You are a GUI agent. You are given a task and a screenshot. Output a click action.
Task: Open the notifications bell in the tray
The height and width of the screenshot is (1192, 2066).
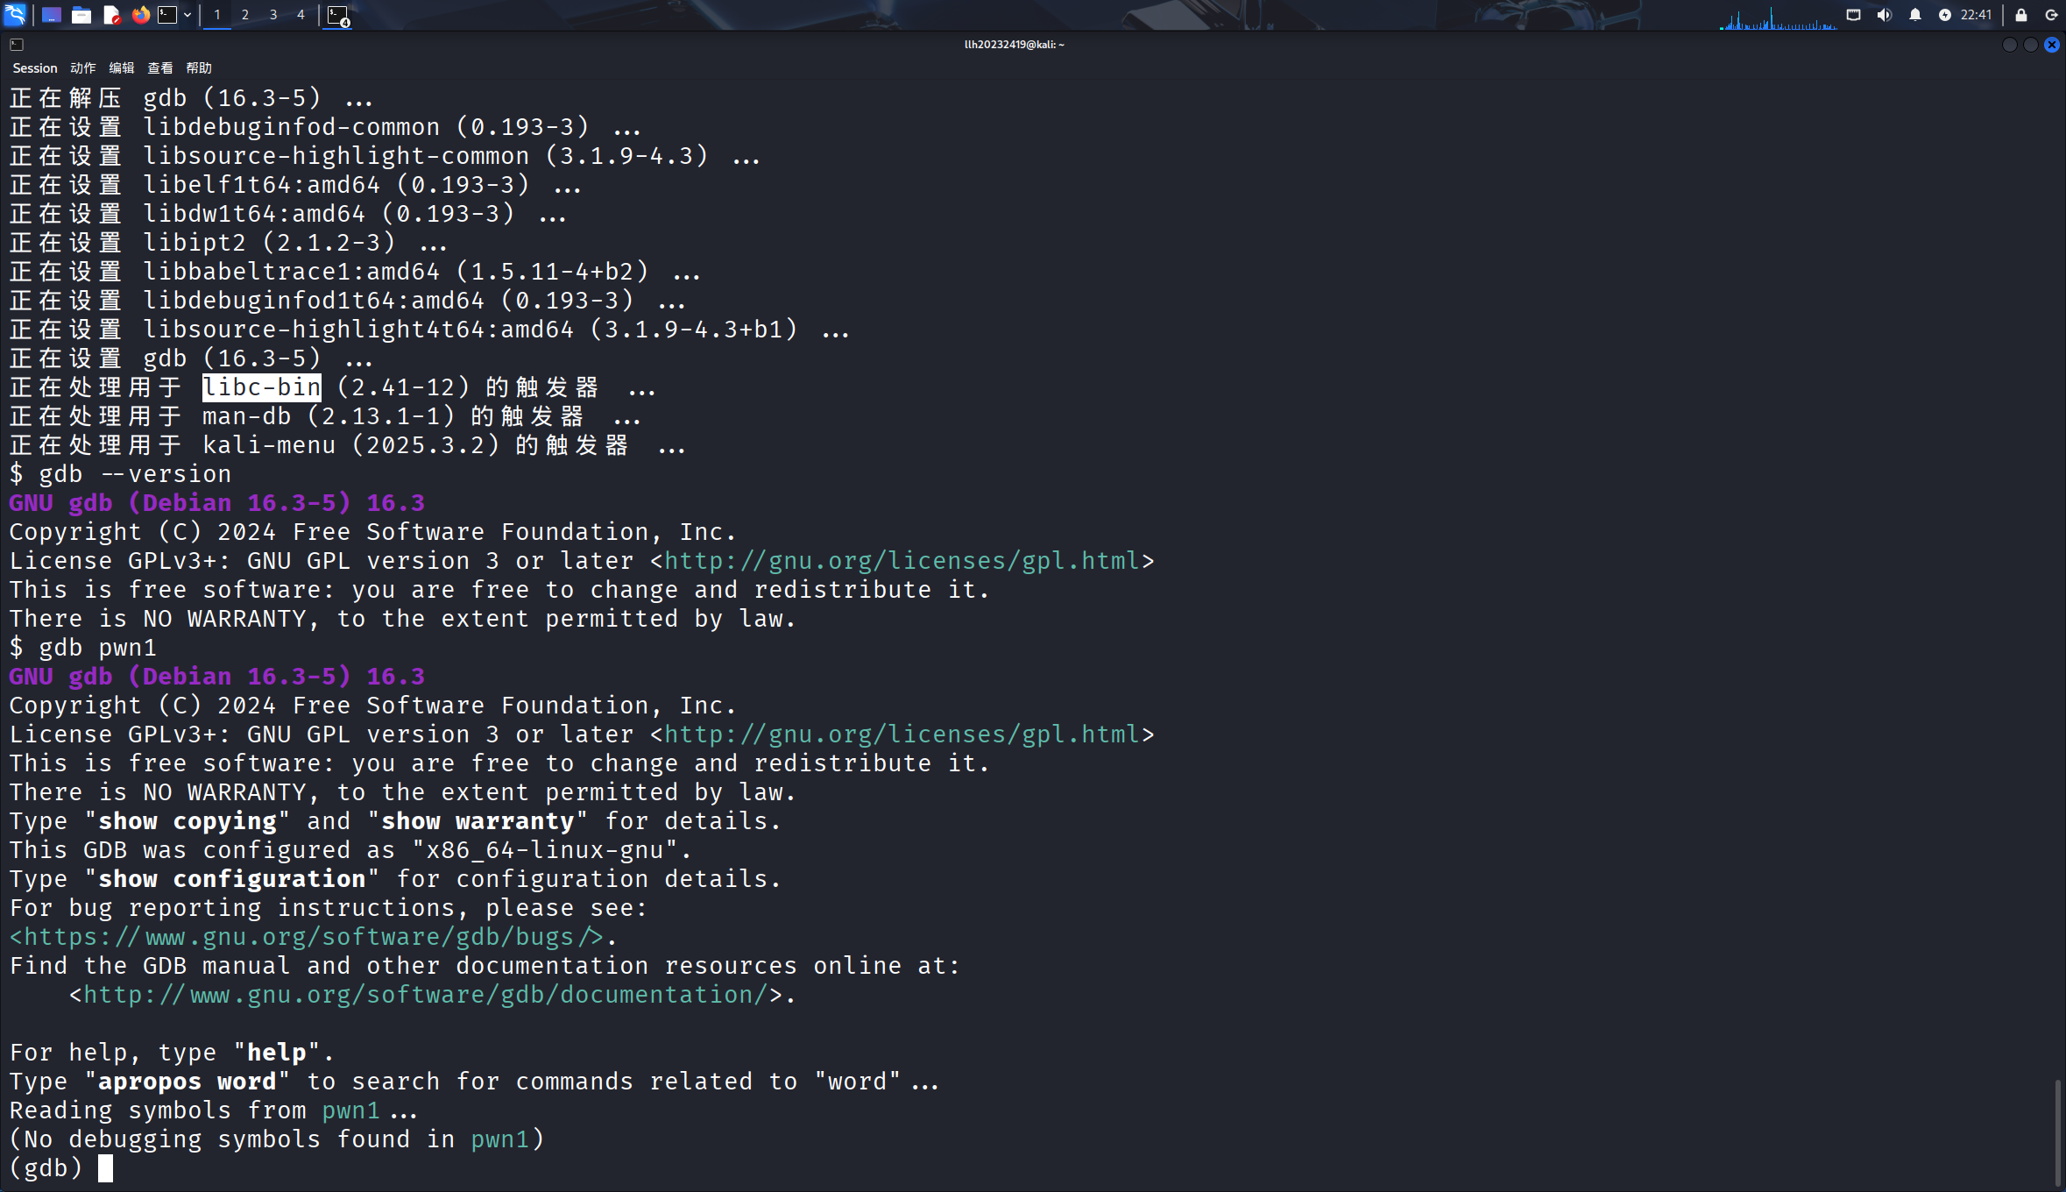pyautogui.click(x=1915, y=14)
